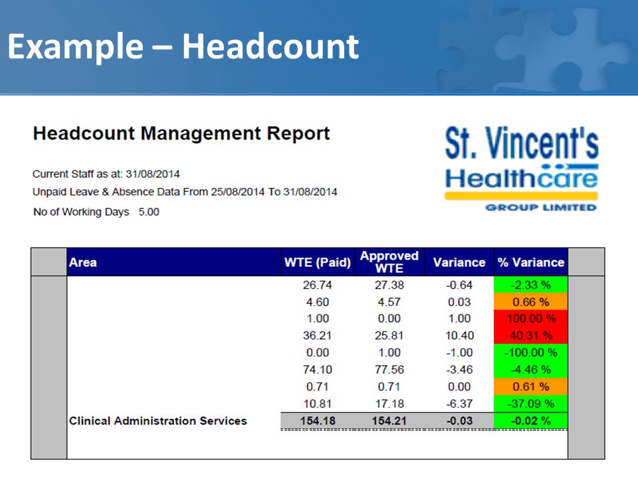Select Variance cell 10.40
The height and width of the screenshot is (478, 638).
[459, 335]
